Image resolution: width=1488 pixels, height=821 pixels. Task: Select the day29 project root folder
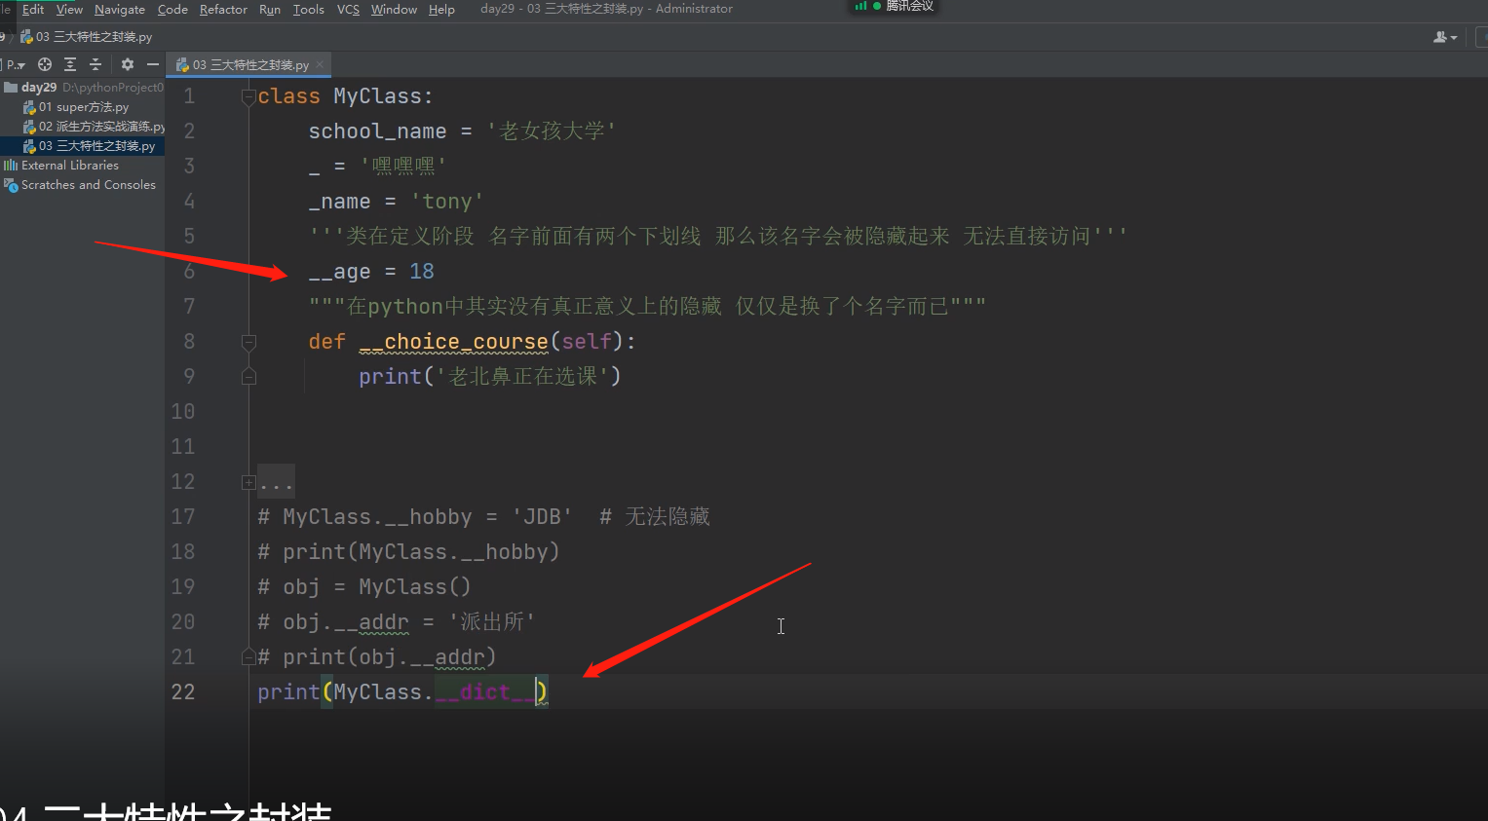point(39,87)
